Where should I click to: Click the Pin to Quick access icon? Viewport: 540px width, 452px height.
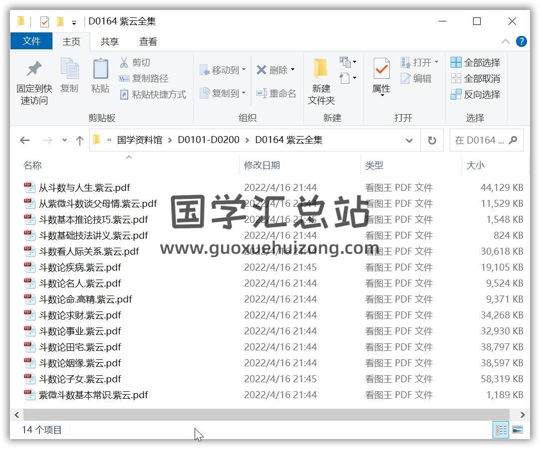[x=34, y=69]
